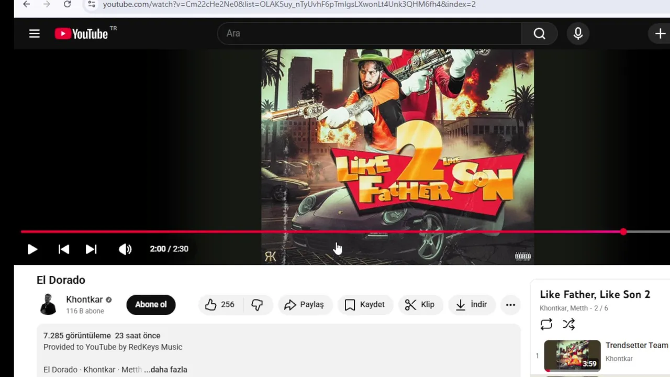Focus the Ara search box
The height and width of the screenshot is (377, 670).
coord(370,34)
